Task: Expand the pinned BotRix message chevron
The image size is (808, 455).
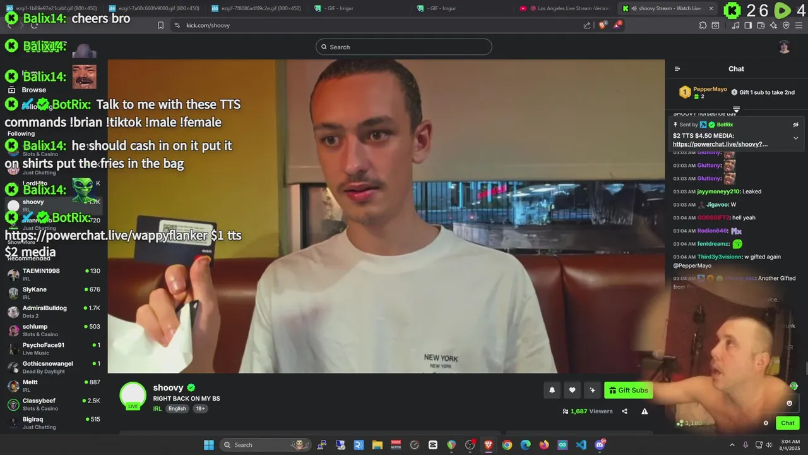Action: coord(795,138)
